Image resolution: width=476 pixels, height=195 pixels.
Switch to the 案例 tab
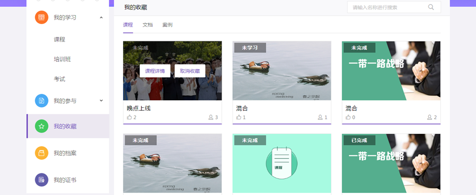click(167, 25)
